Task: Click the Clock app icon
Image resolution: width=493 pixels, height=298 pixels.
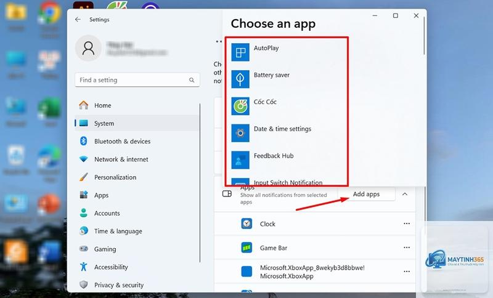Action: [x=247, y=223]
